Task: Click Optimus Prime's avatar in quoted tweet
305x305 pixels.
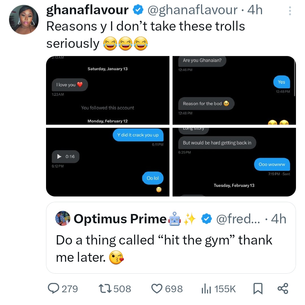Action: click(x=63, y=218)
